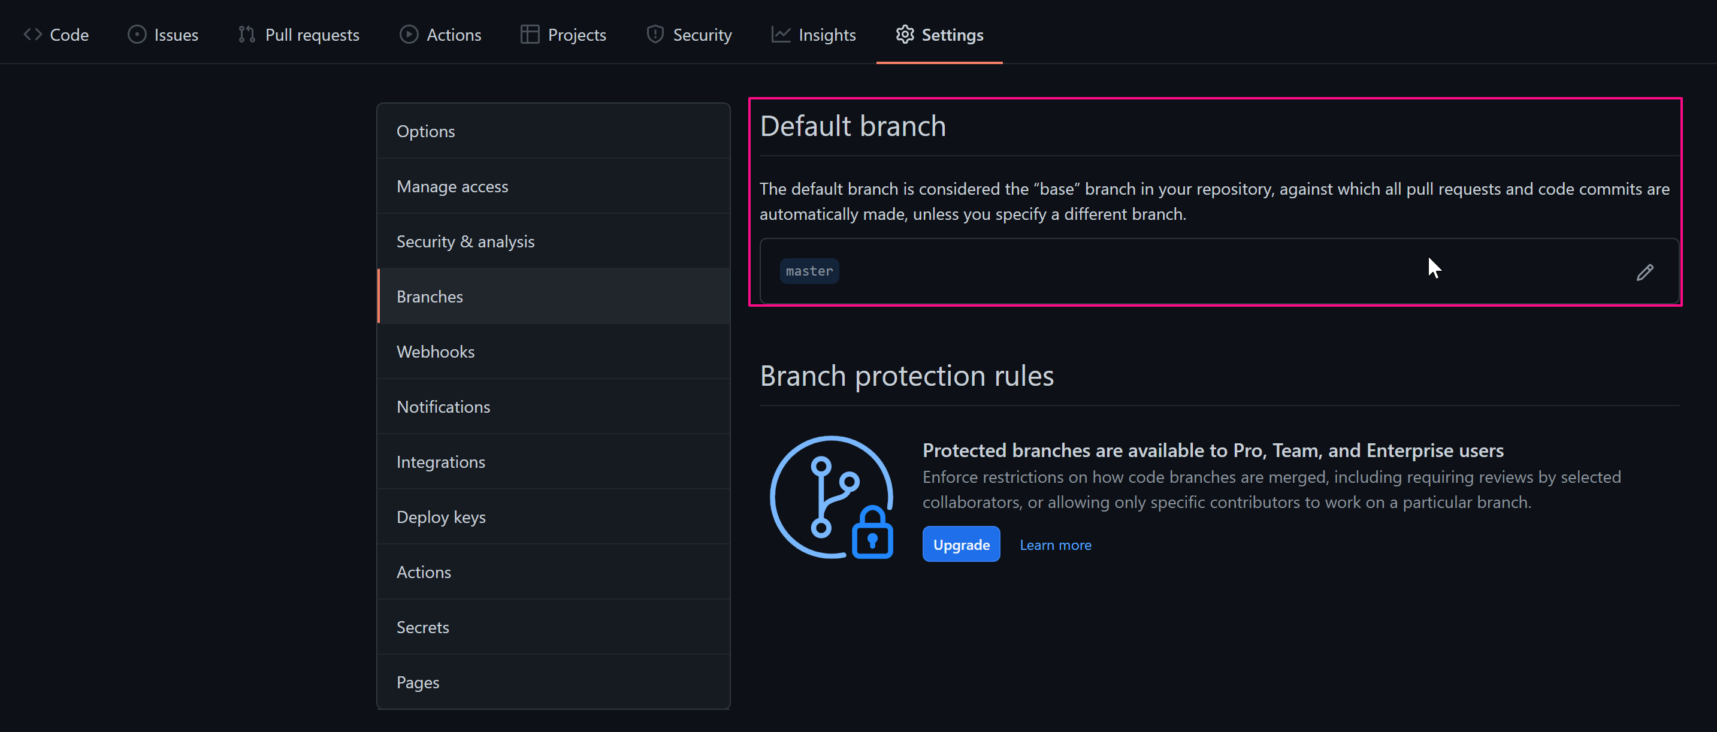This screenshot has width=1717, height=732.
Task: Edit default branch with pencil icon
Action: coord(1645,272)
